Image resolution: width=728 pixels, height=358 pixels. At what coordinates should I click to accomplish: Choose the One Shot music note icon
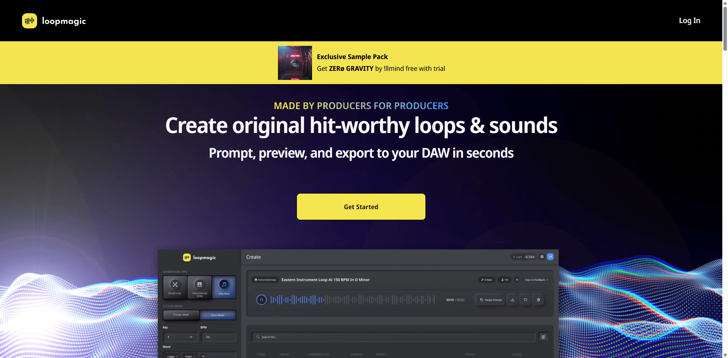pos(224,285)
